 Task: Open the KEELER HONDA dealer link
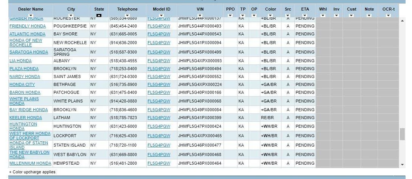click(x=26, y=118)
